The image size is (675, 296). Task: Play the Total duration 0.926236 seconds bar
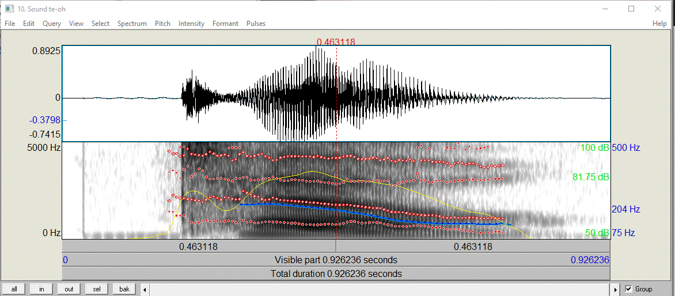pyautogui.click(x=336, y=274)
